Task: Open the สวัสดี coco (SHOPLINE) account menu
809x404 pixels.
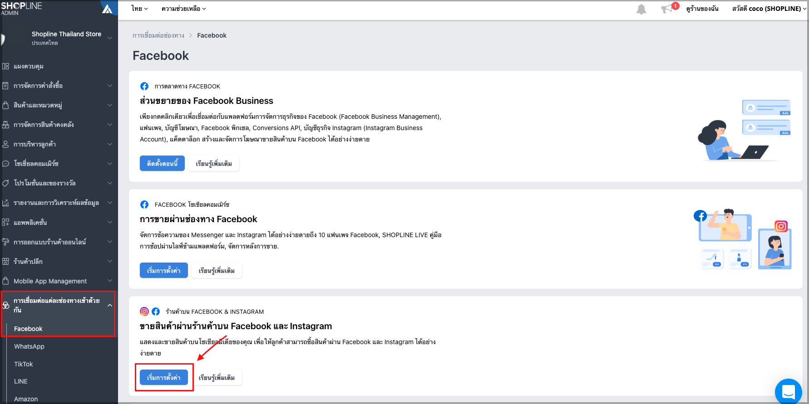Action: coord(769,9)
